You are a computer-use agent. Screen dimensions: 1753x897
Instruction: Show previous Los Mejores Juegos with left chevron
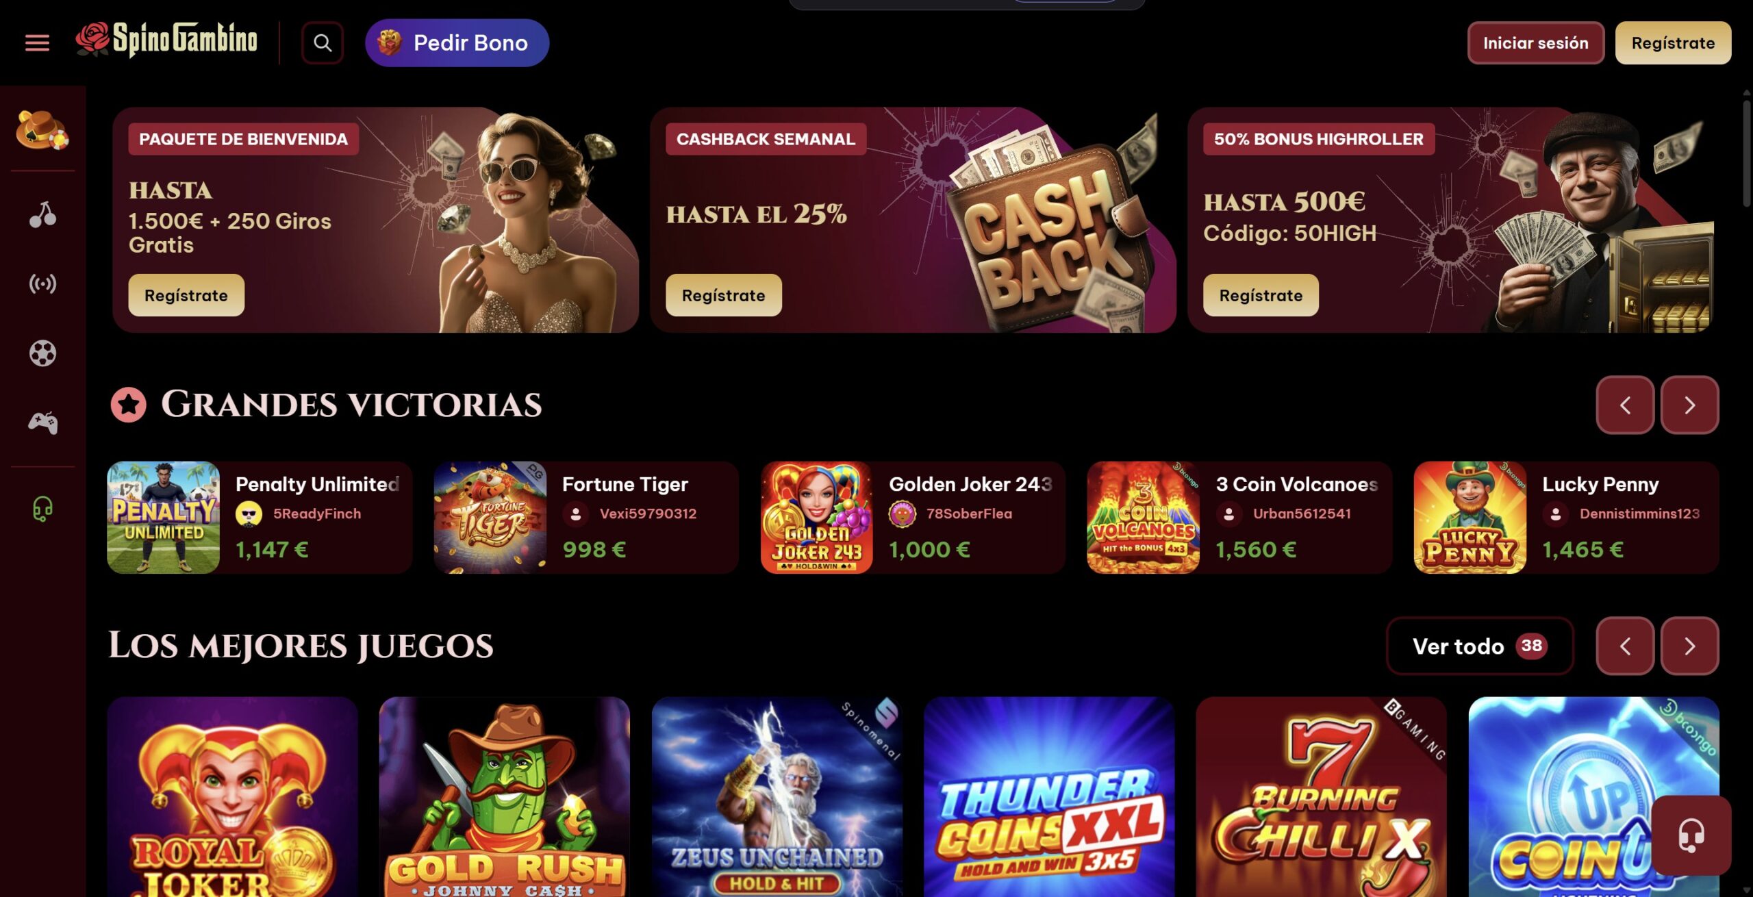click(x=1625, y=646)
